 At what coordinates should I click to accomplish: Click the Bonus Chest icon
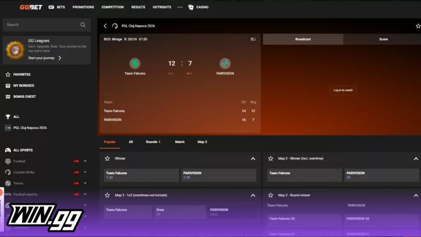pos(8,96)
